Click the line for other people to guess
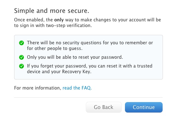The height and width of the screenshot is (125, 178). (x=55, y=48)
